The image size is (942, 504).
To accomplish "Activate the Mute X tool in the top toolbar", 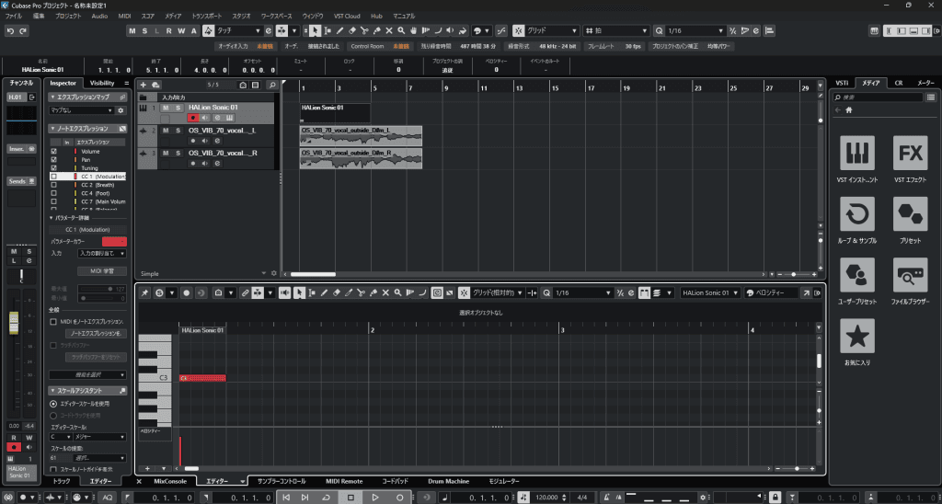I will pyautogui.click(x=389, y=30).
